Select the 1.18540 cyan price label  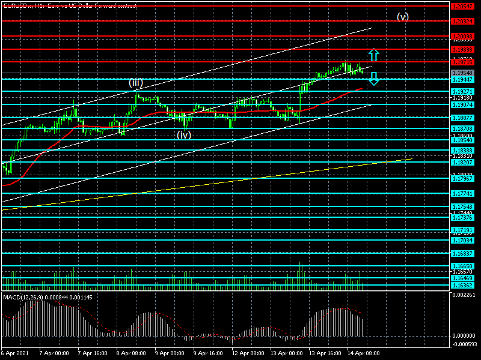pyautogui.click(x=462, y=140)
